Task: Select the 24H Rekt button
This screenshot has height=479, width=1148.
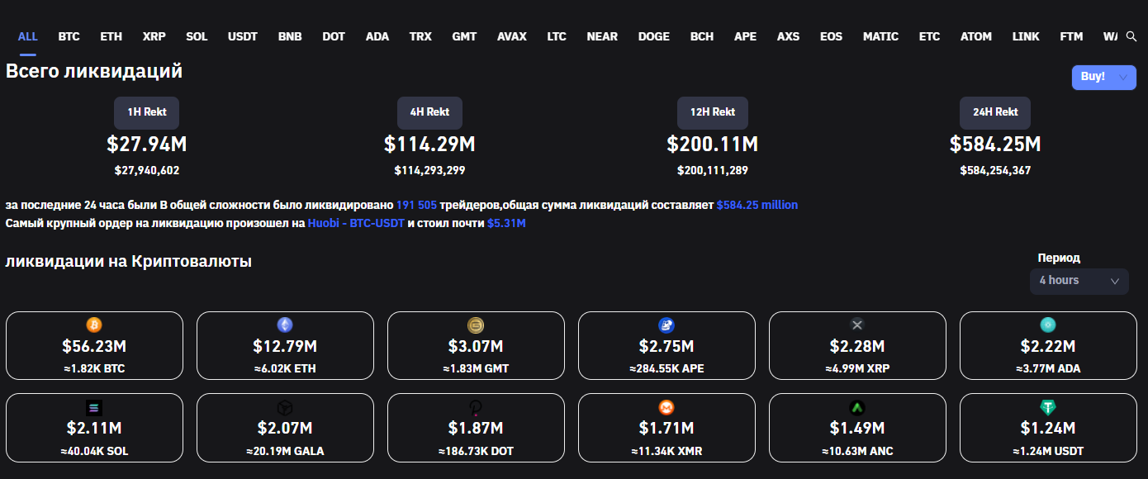Action: click(x=994, y=112)
